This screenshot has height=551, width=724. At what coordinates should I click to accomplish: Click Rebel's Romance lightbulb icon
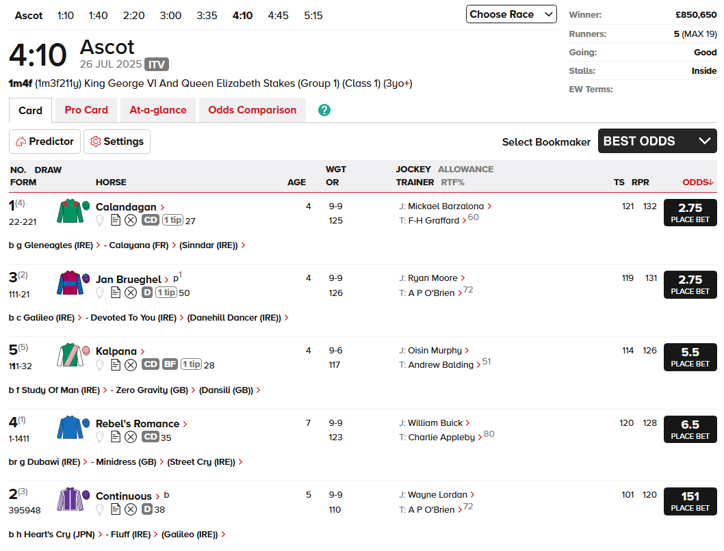[100, 437]
